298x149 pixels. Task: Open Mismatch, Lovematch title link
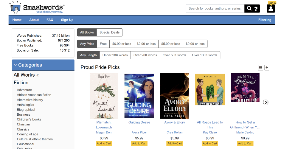104,125
